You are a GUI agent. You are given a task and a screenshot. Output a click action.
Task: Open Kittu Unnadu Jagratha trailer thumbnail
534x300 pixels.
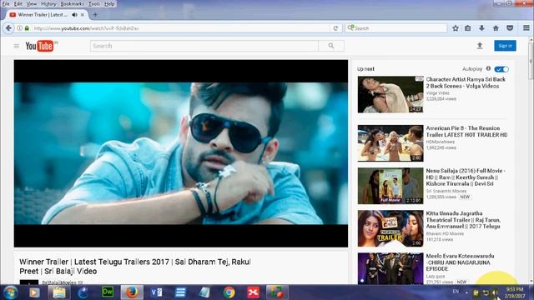pos(390,228)
